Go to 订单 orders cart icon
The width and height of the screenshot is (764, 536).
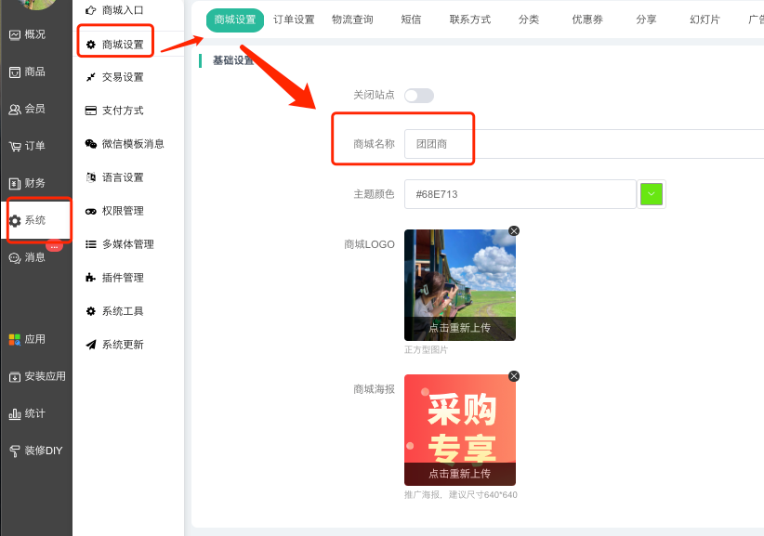15,146
